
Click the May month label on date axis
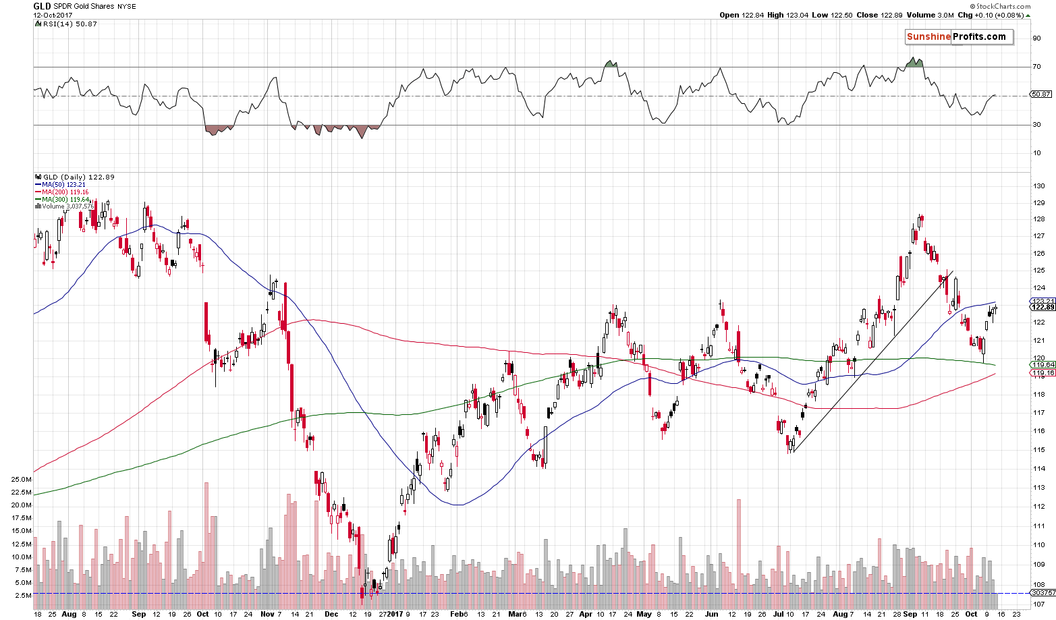643,615
